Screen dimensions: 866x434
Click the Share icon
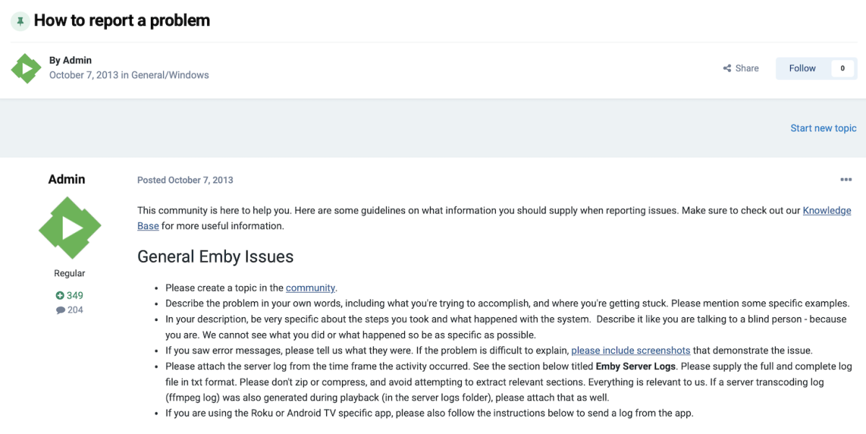[x=727, y=68]
